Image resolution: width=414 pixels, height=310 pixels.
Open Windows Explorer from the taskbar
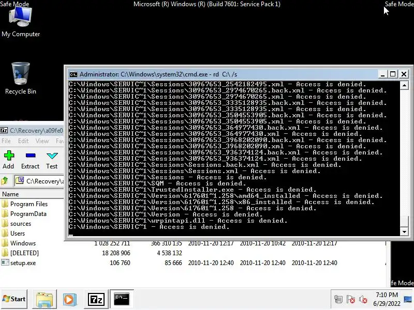point(45,299)
